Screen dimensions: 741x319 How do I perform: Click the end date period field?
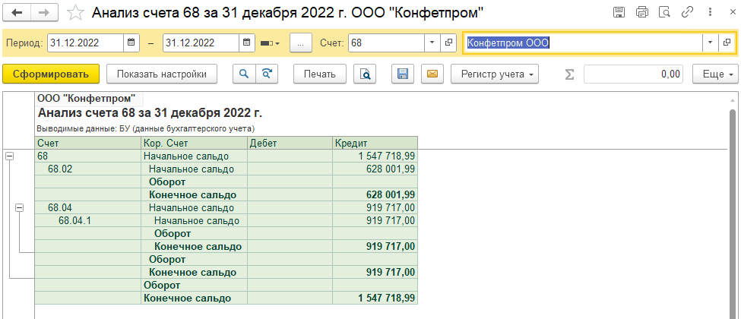point(201,43)
